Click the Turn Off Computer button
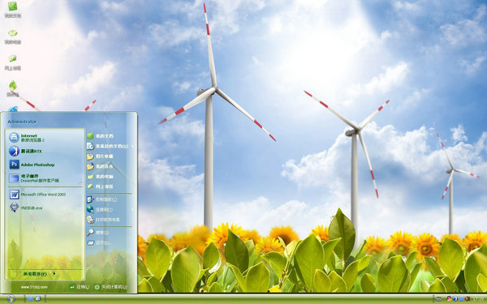 click(111, 287)
